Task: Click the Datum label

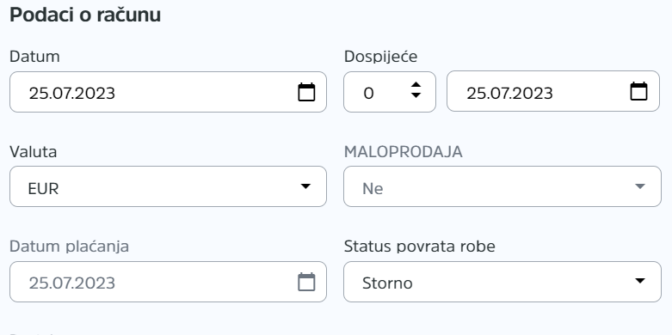Action: [34, 57]
